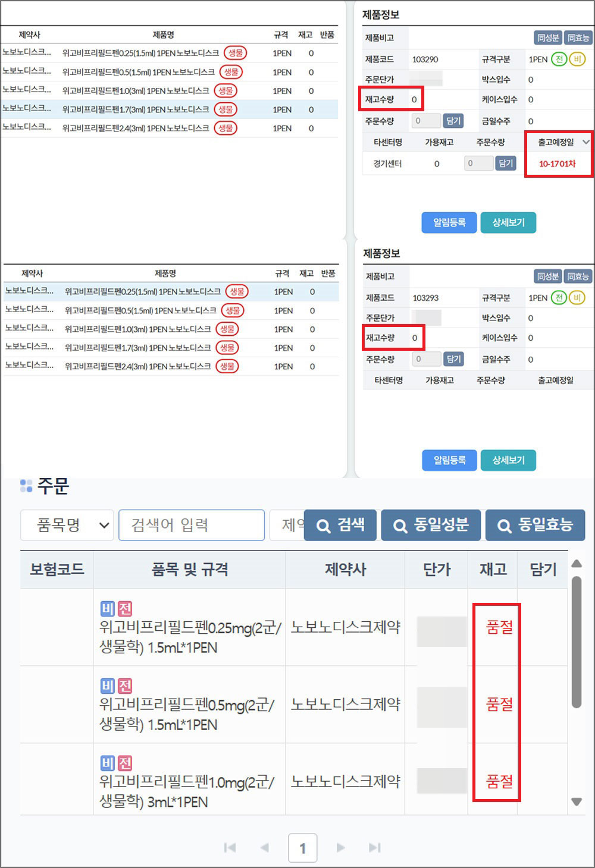The height and width of the screenshot is (868, 595).
Task: Click the yellow 비 badge beside product code 103290
Action: pyautogui.click(x=577, y=59)
